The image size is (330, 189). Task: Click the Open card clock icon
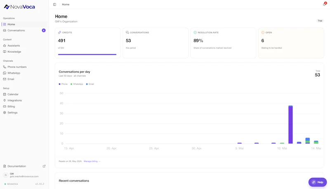(263, 32)
